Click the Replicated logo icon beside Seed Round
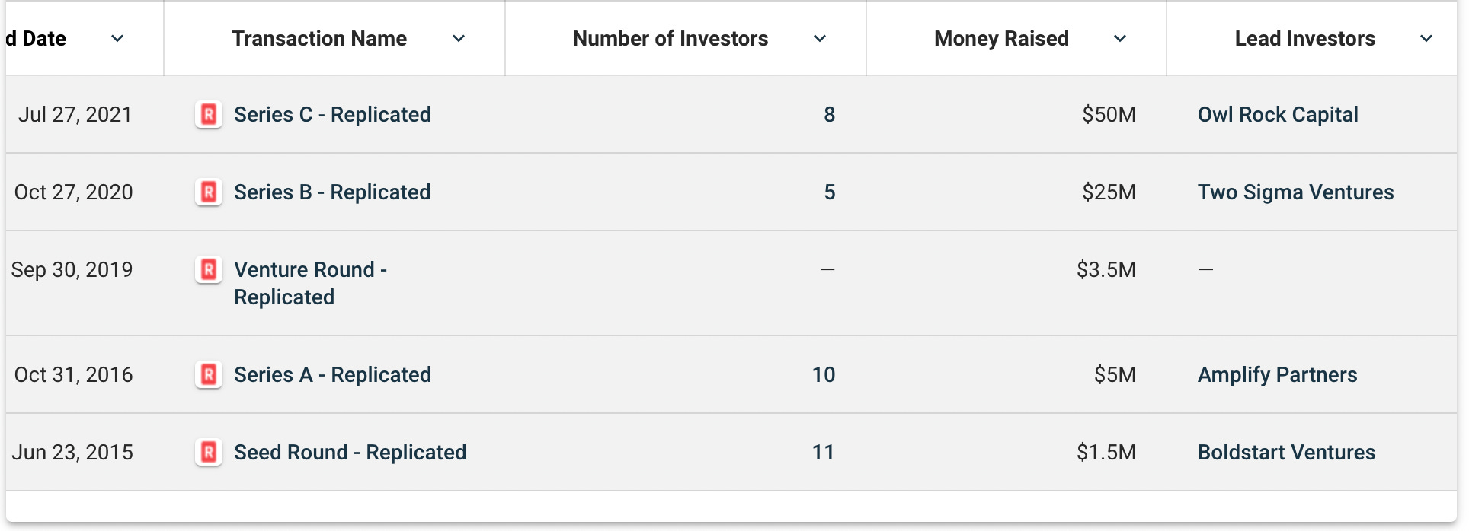 [209, 453]
